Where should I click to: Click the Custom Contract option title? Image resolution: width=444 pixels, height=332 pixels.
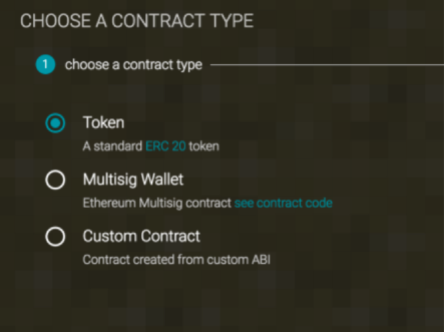141,236
